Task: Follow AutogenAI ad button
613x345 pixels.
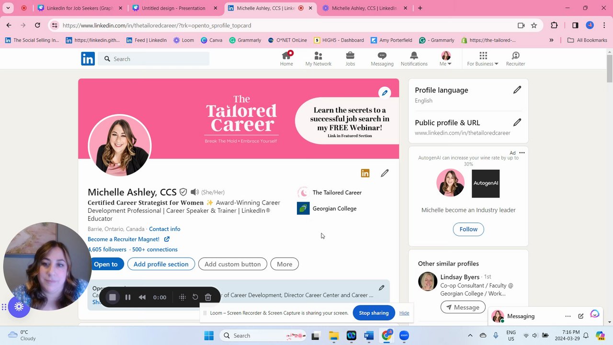Action: click(x=468, y=229)
